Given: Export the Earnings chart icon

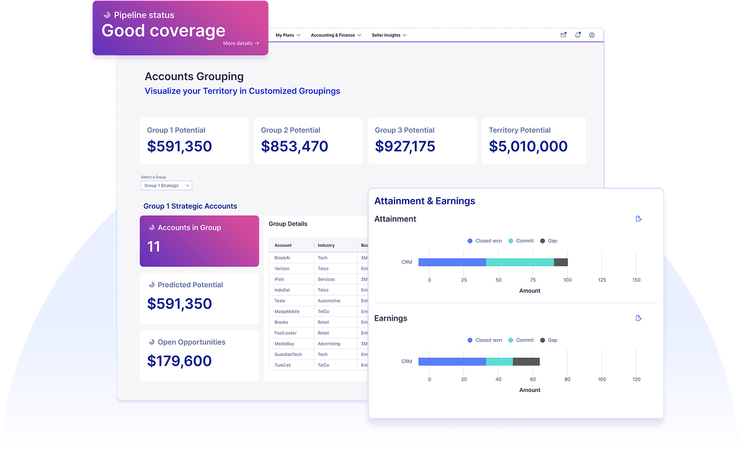Looking at the screenshot, I should [638, 318].
